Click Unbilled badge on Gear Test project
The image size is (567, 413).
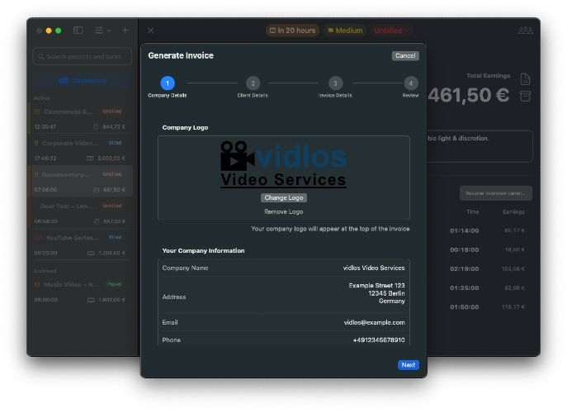112,206
